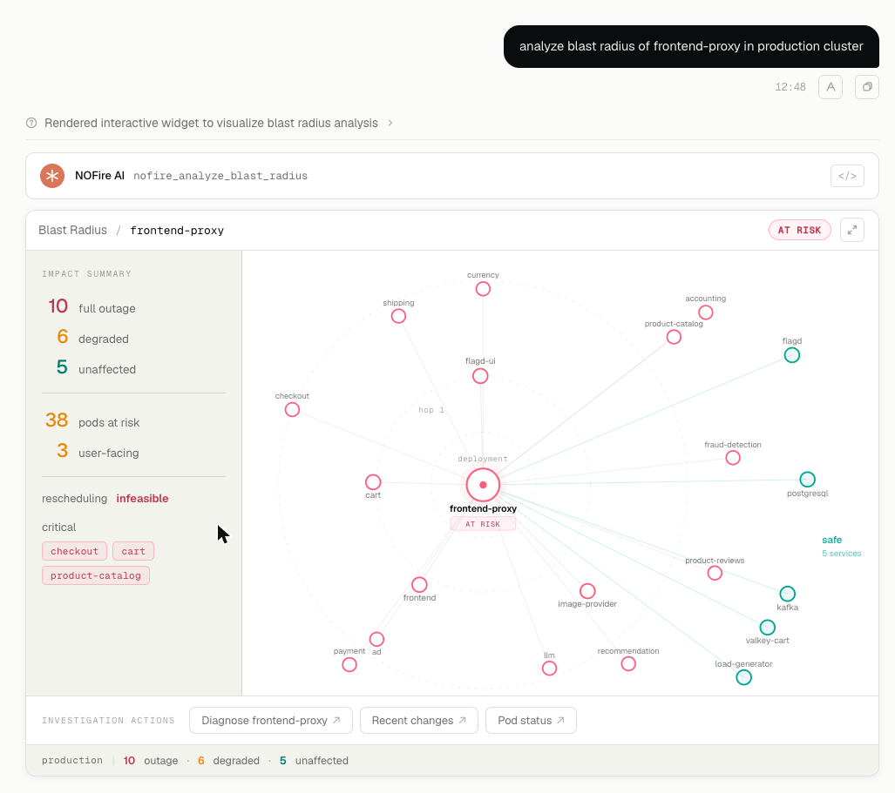Click the 'nofire_analyze_blast_radius' tool name

click(220, 176)
